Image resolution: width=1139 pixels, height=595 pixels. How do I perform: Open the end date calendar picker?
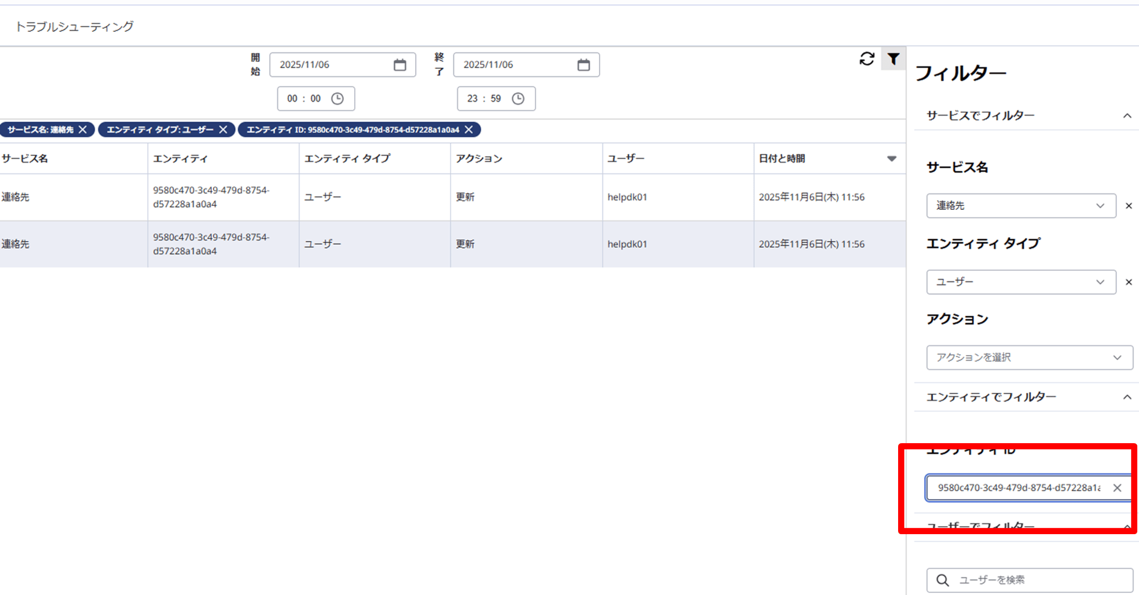point(583,65)
